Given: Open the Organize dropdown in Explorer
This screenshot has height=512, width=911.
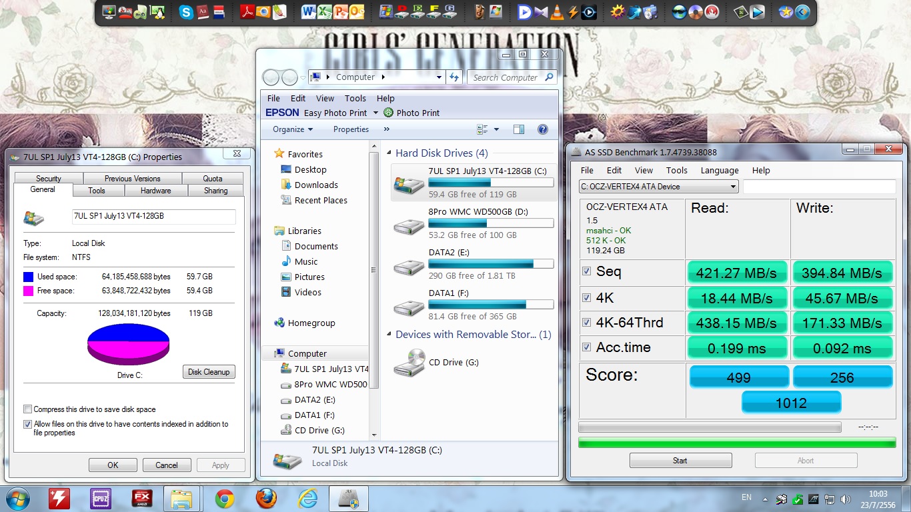Looking at the screenshot, I should click(x=293, y=129).
